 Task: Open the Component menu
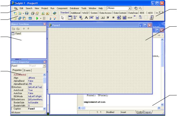pos(62,8)
